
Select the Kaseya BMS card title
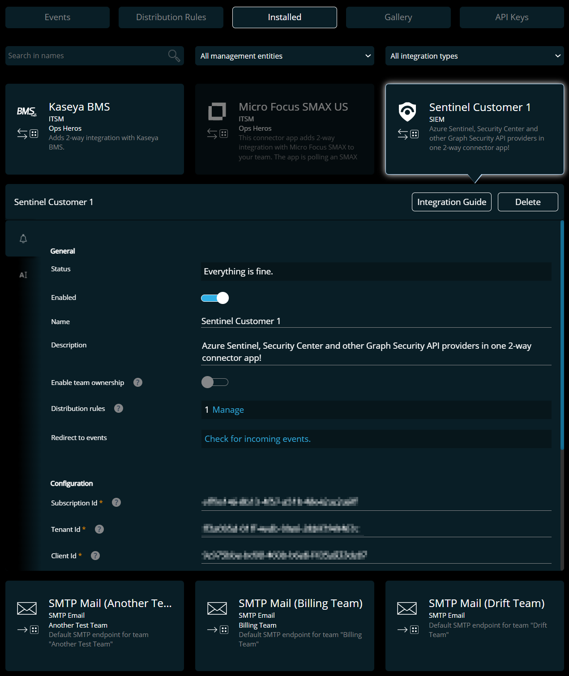[79, 107]
